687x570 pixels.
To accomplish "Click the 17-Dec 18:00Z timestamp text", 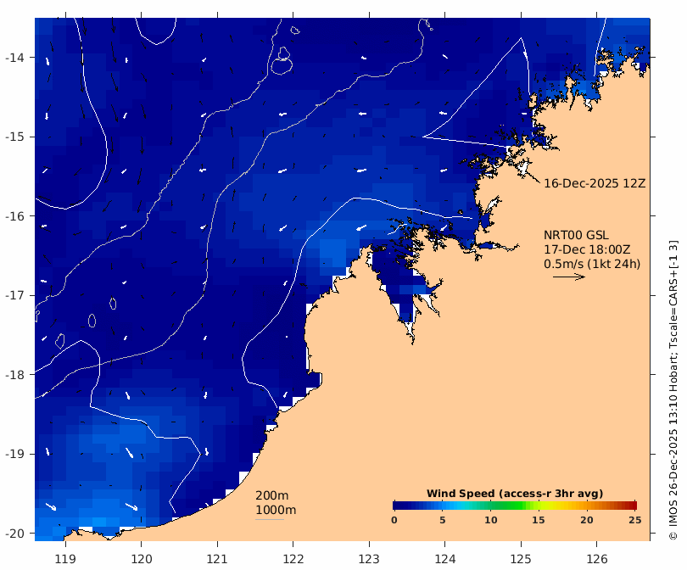I will tap(587, 249).
